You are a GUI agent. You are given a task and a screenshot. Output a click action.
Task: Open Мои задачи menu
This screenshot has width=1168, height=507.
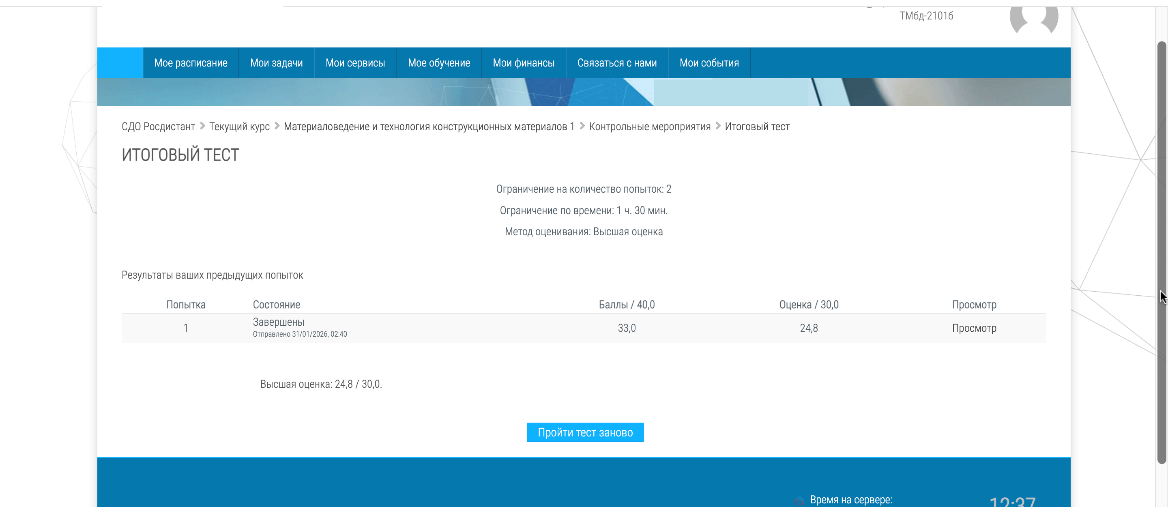[x=276, y=62]
